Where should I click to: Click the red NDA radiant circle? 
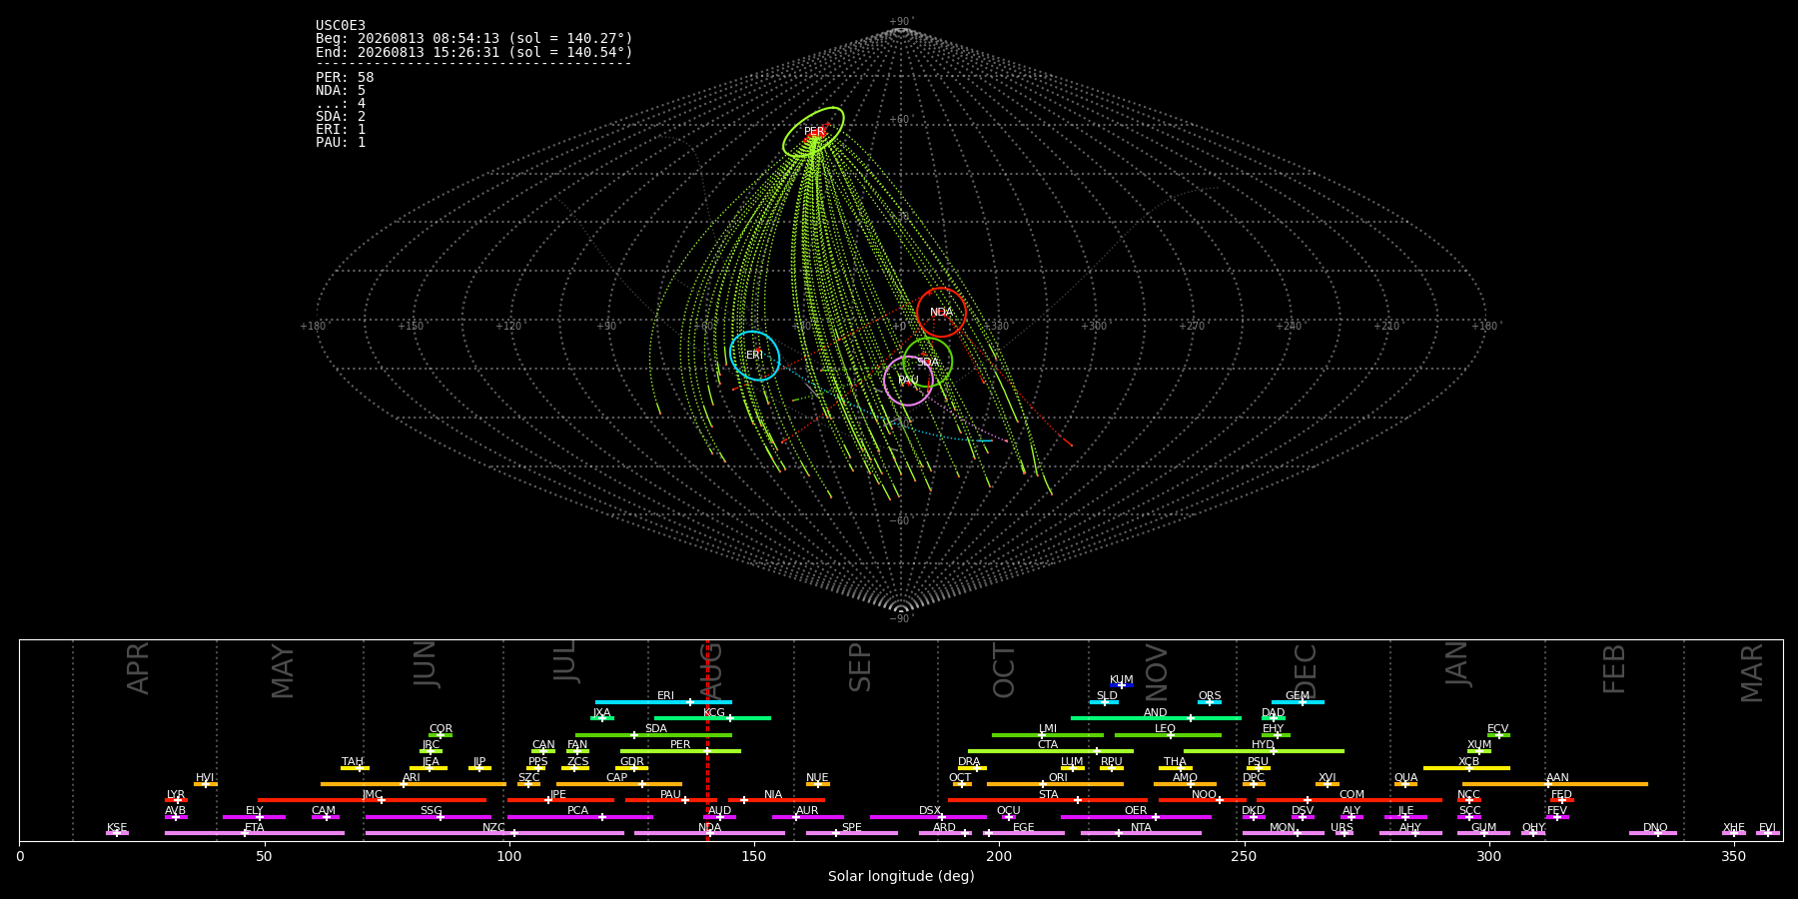pyautogui.click(x=941, y=313)
